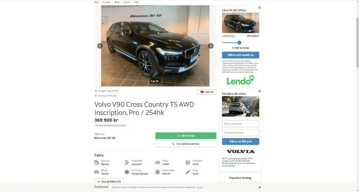
Task: Click the heart icon on Sparad
Action: pos(202,92)
